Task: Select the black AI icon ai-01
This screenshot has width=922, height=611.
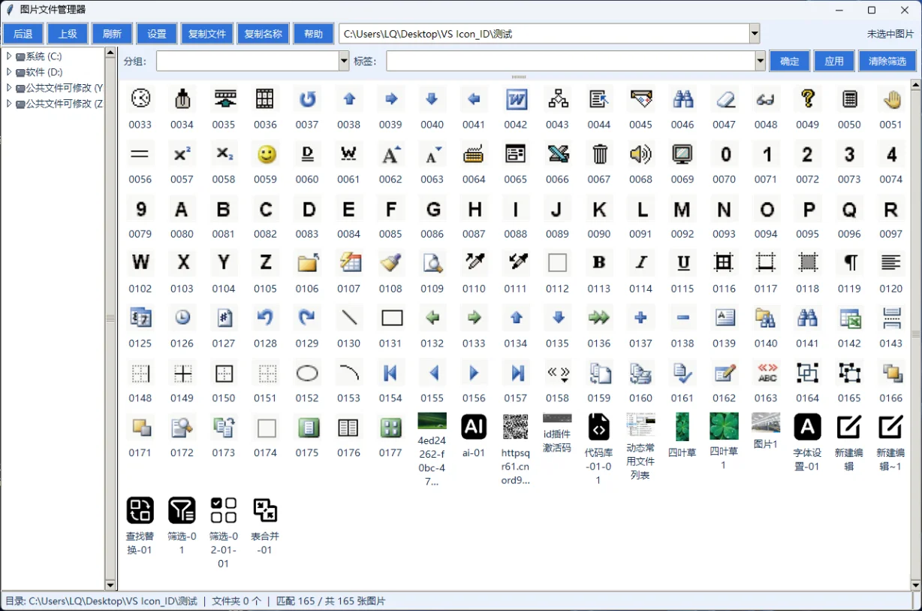Action: click(474, 427)
